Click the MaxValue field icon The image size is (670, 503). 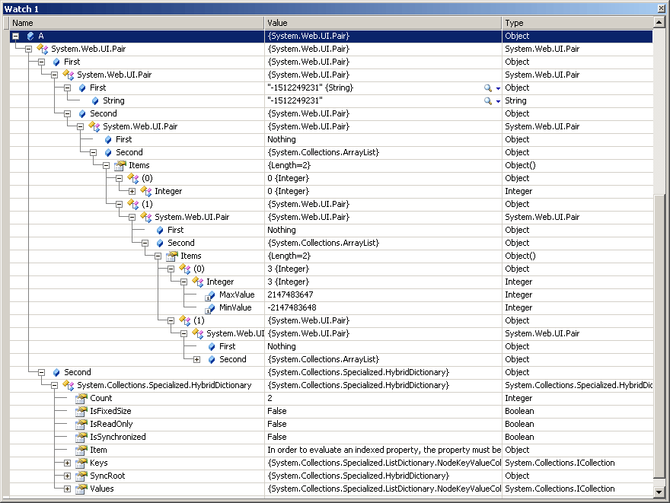(210, 294)
